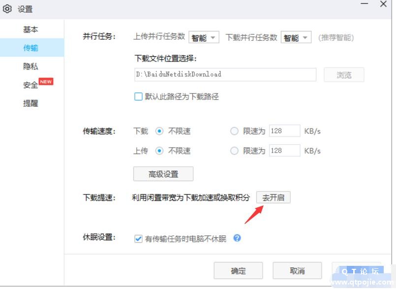This screenshot has height=289, width=396.
Task: Expand the 下载并行任务数 dropdown
Action: (296, 37)
